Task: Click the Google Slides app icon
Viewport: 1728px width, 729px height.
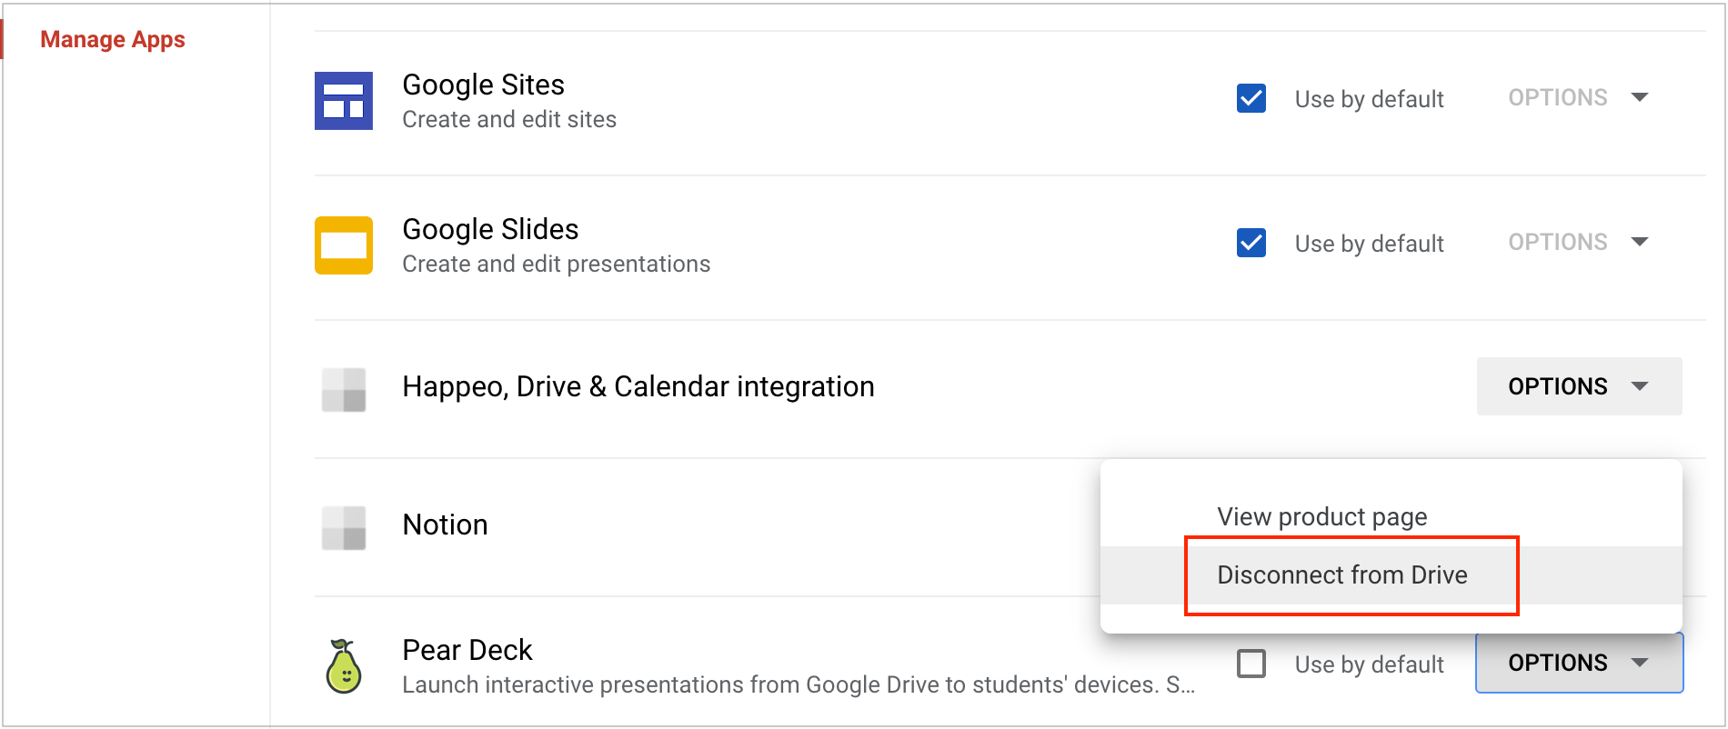Action: click(x=344, y=245)
